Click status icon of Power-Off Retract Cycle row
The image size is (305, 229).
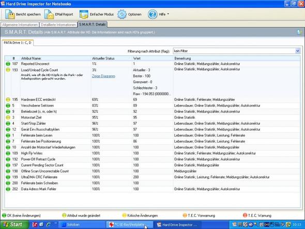tap(8, 159)
